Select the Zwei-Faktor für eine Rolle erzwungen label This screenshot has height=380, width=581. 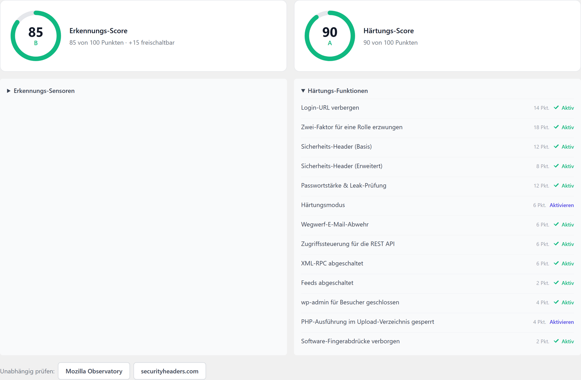[x=352, y=127]
